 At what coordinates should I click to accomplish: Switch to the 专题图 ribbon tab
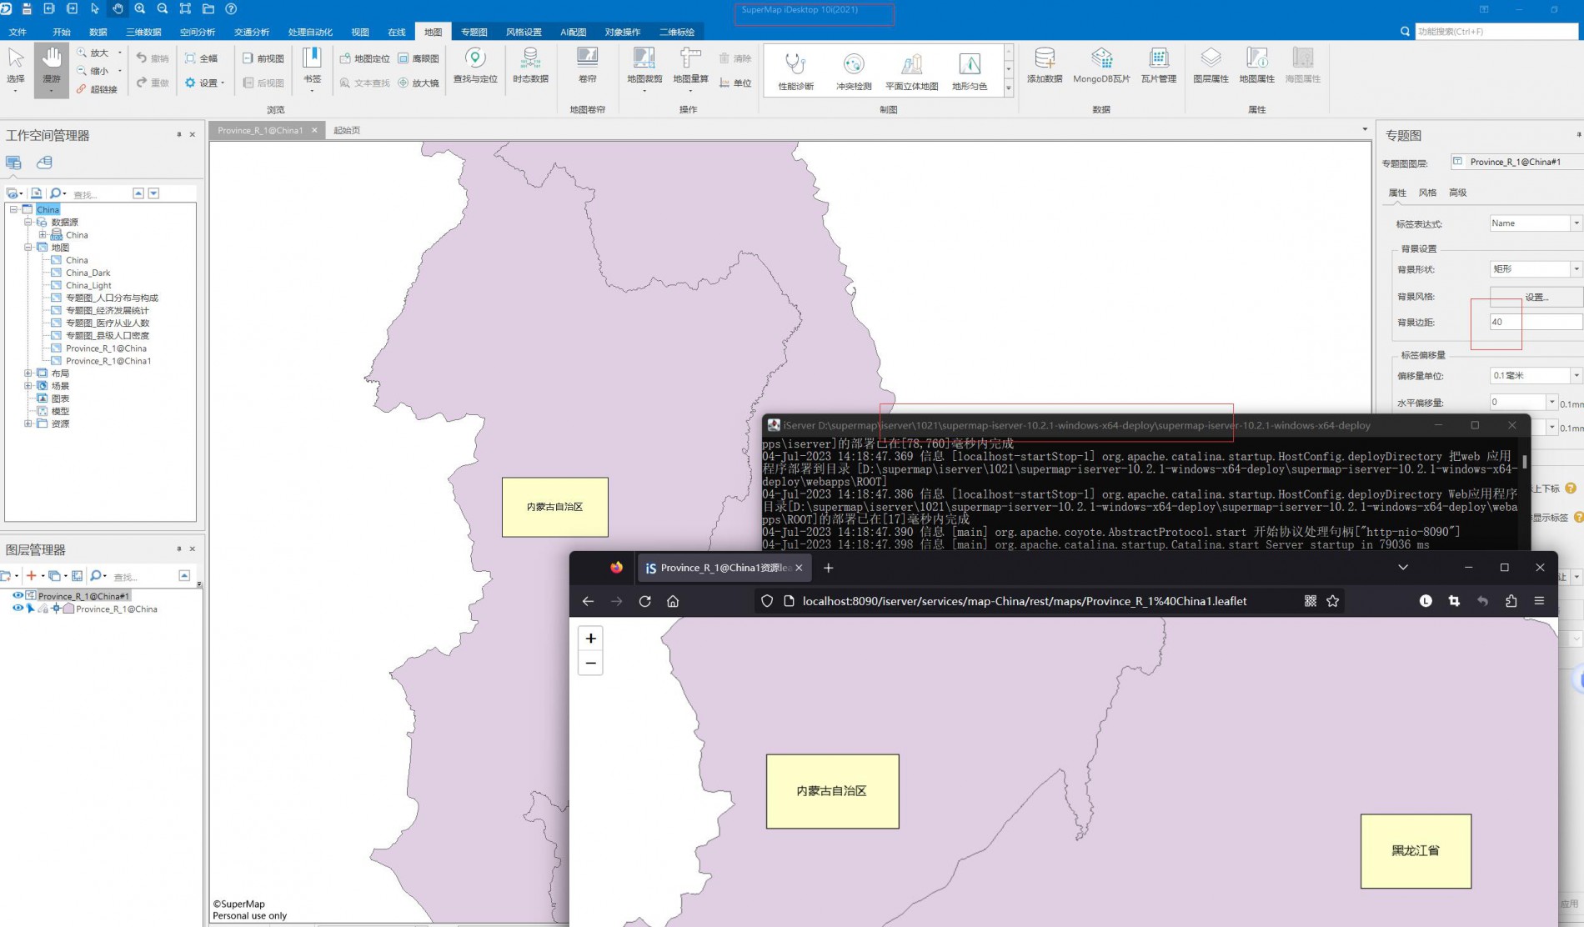(474, 32)
